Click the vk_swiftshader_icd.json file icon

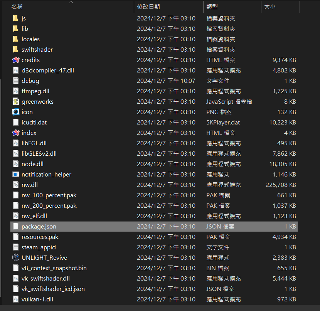click(16, 289)
